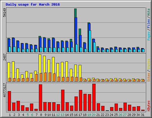Screen dimensions: 152x118
Task: Click green weekend day label 19
Action: (89, 115)
